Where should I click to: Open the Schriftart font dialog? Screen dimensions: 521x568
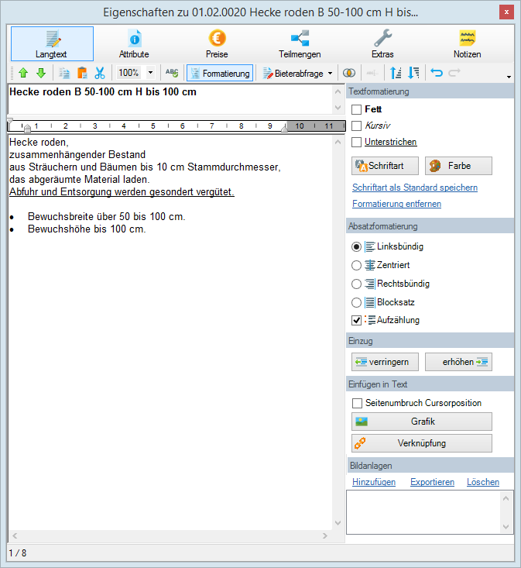[385, 166]
